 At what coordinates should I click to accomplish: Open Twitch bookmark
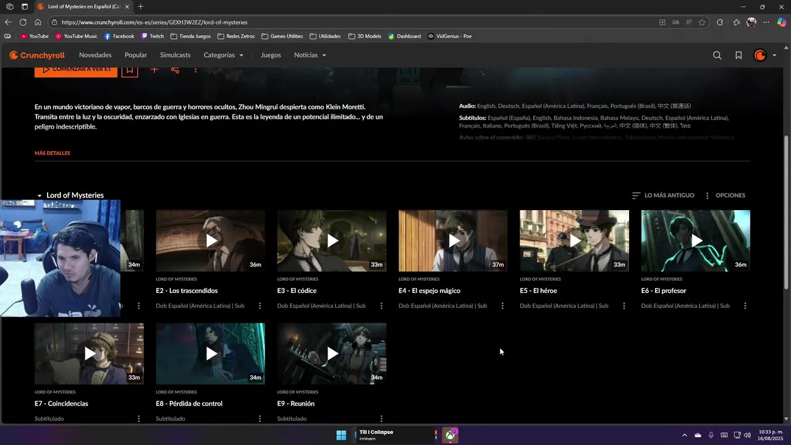(153, 36)
